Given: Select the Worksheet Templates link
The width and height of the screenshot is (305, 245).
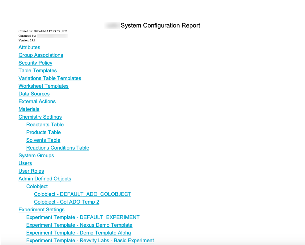Looking at the screenshot, I should pos(44,86).
